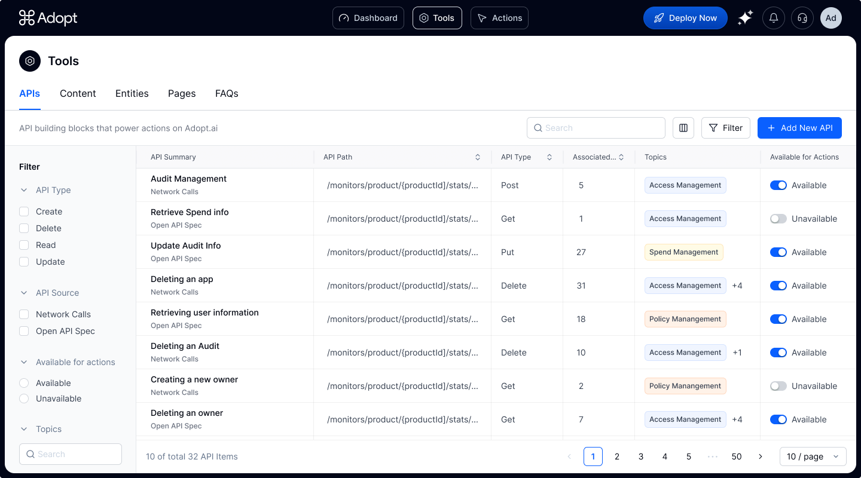Sort by Associated column

(621, 157)
